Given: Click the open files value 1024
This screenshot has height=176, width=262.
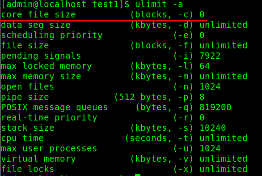Looking at the screenshot, I should (210, 87).
